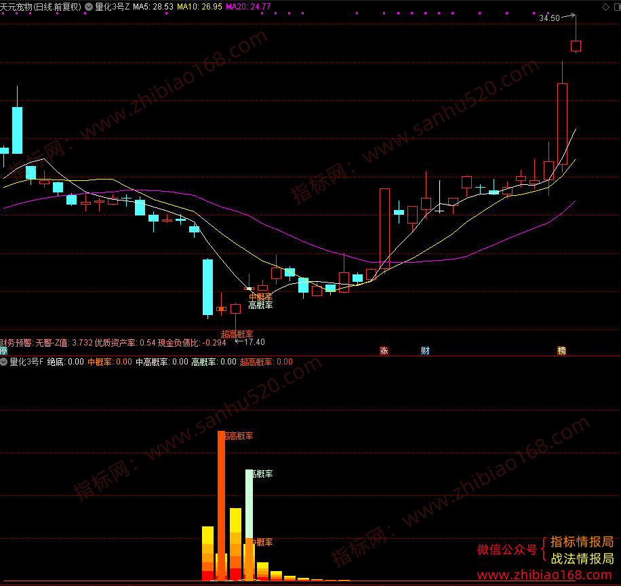Expand the 量化3号F indicator dropdown arrow
The height and width of the screenshot is (586, 621).
coord(3,361)
